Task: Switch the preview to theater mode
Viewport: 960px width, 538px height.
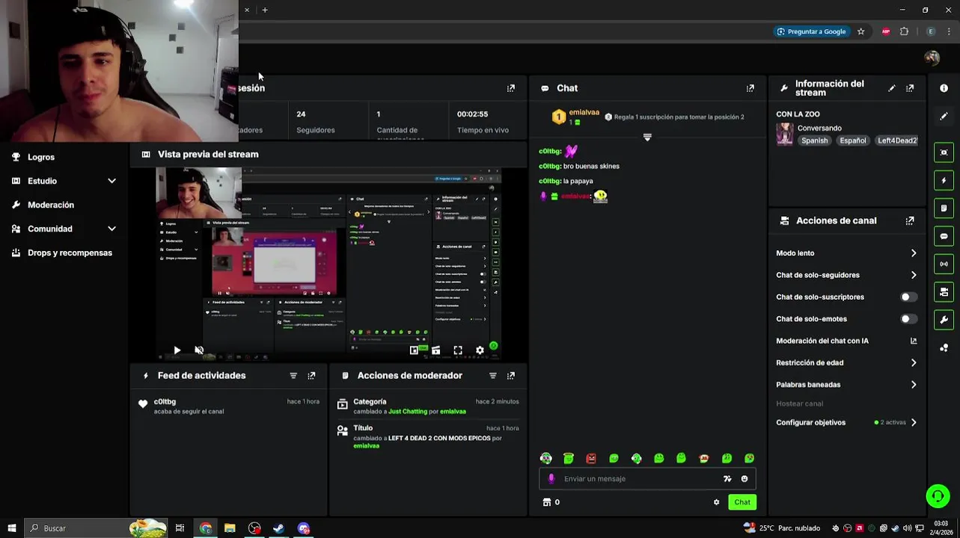Action: [x=435, y=350]
